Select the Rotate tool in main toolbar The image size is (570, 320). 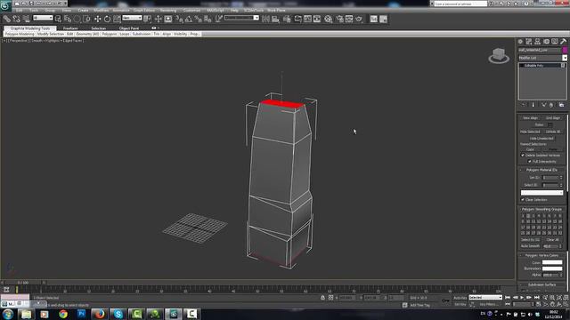coord(107,19)
